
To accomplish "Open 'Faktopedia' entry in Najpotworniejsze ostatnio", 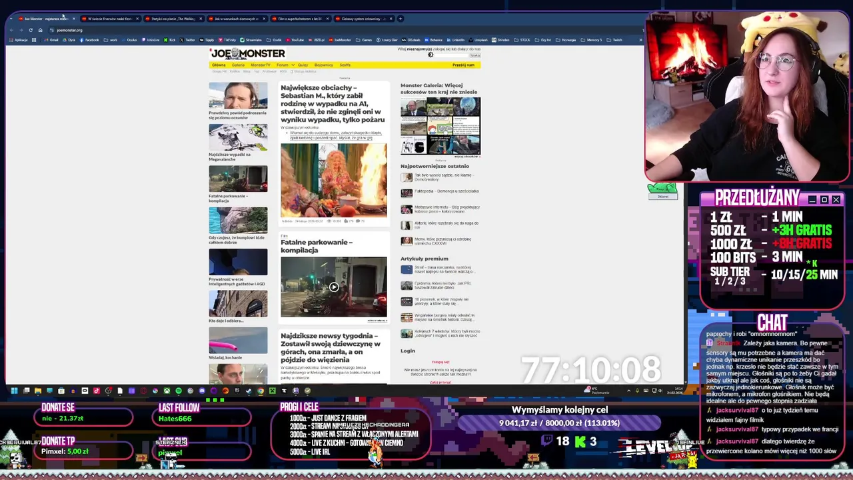I will (446, 191).
